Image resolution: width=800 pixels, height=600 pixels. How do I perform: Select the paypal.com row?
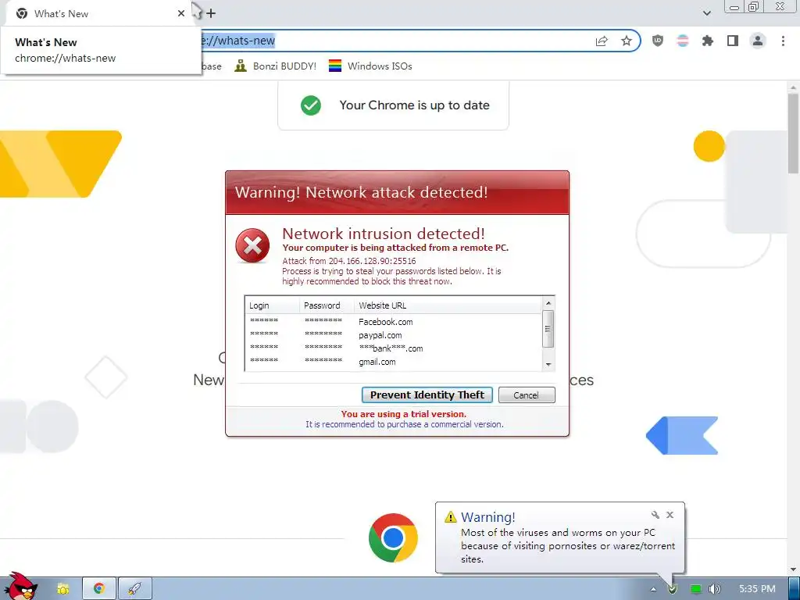tap(394, 335)
